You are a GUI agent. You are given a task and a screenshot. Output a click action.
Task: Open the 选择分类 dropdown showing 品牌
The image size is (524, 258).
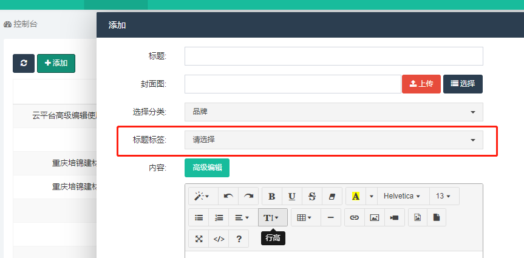click(333, 112)
